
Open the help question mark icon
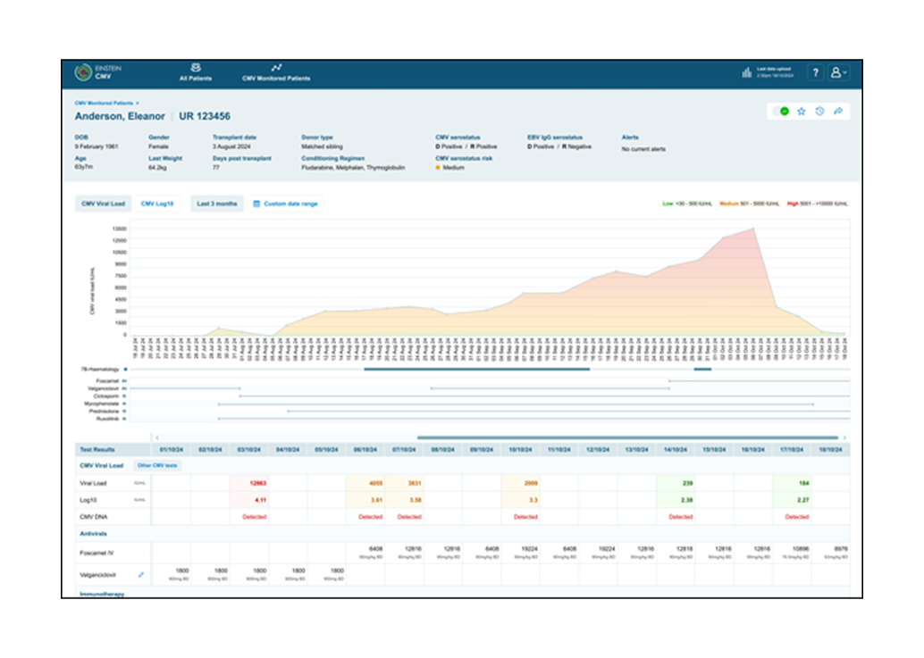click(x=816, y=72)
